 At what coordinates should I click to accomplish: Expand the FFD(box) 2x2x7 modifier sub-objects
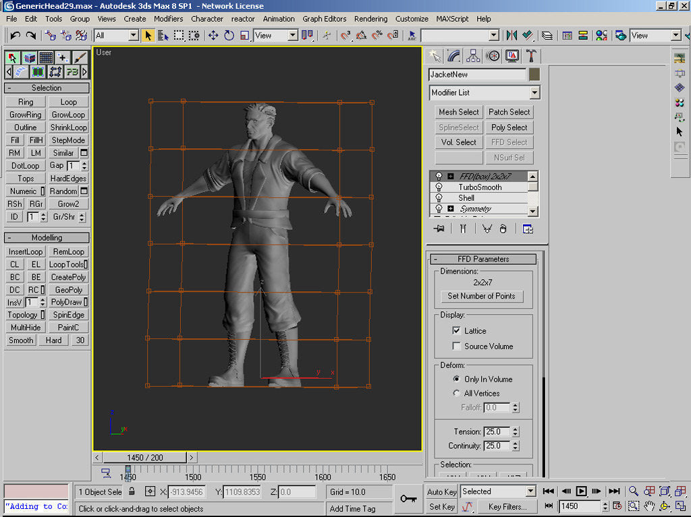tap(450, 177)
